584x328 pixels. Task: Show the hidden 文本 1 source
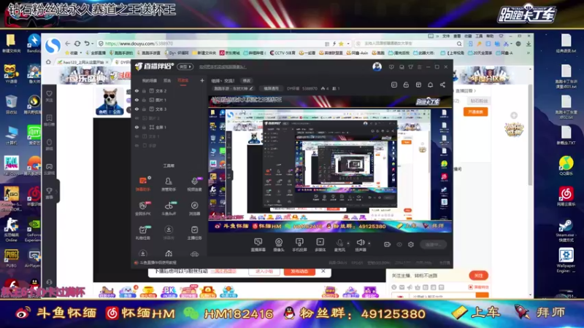137,136
